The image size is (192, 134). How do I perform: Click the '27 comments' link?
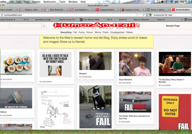point(165,85)
